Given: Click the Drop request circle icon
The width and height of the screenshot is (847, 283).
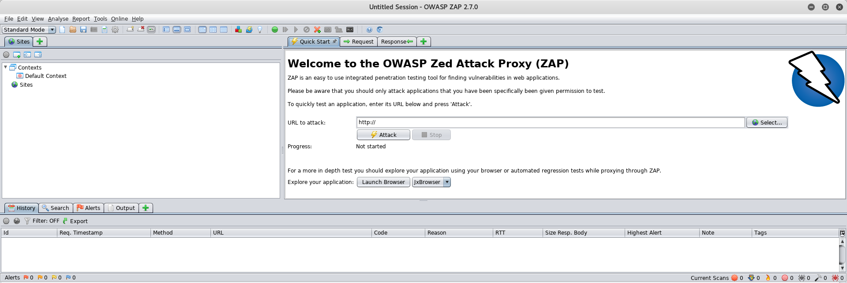Looking at the screenshot, I should click(307, 29).
